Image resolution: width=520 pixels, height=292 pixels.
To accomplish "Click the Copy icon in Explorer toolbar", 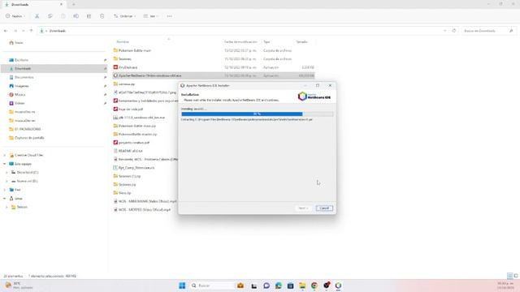I will [x=50, y=16].
